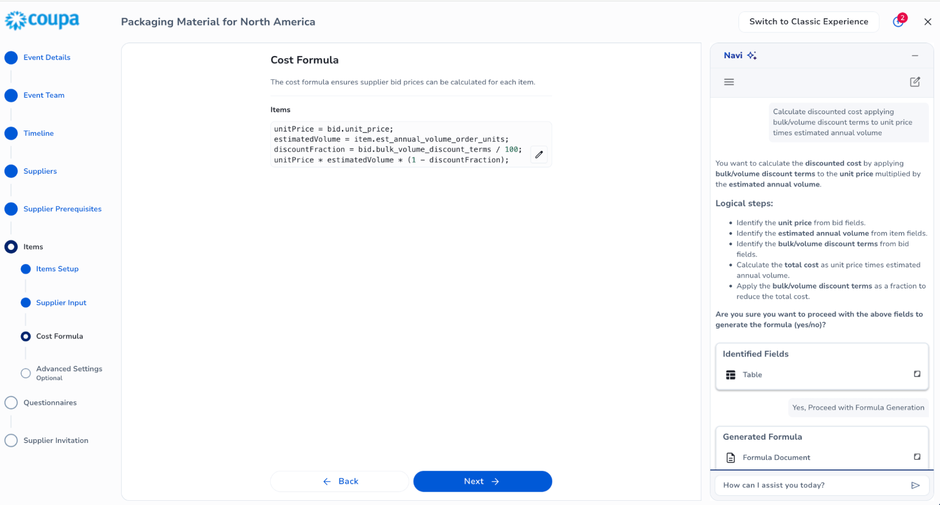
Task: Click the Calculate discounted cost user message
Action: (848, 122)
